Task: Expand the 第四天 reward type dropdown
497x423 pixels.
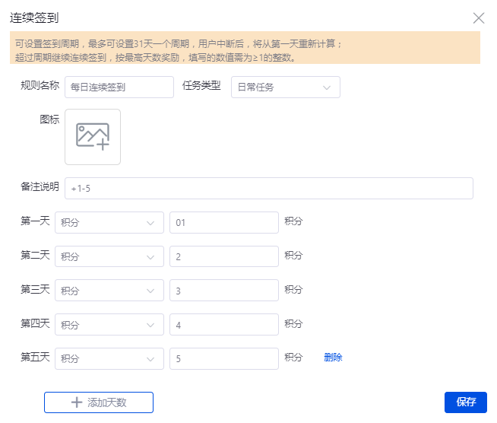Action: coord(109,325)
